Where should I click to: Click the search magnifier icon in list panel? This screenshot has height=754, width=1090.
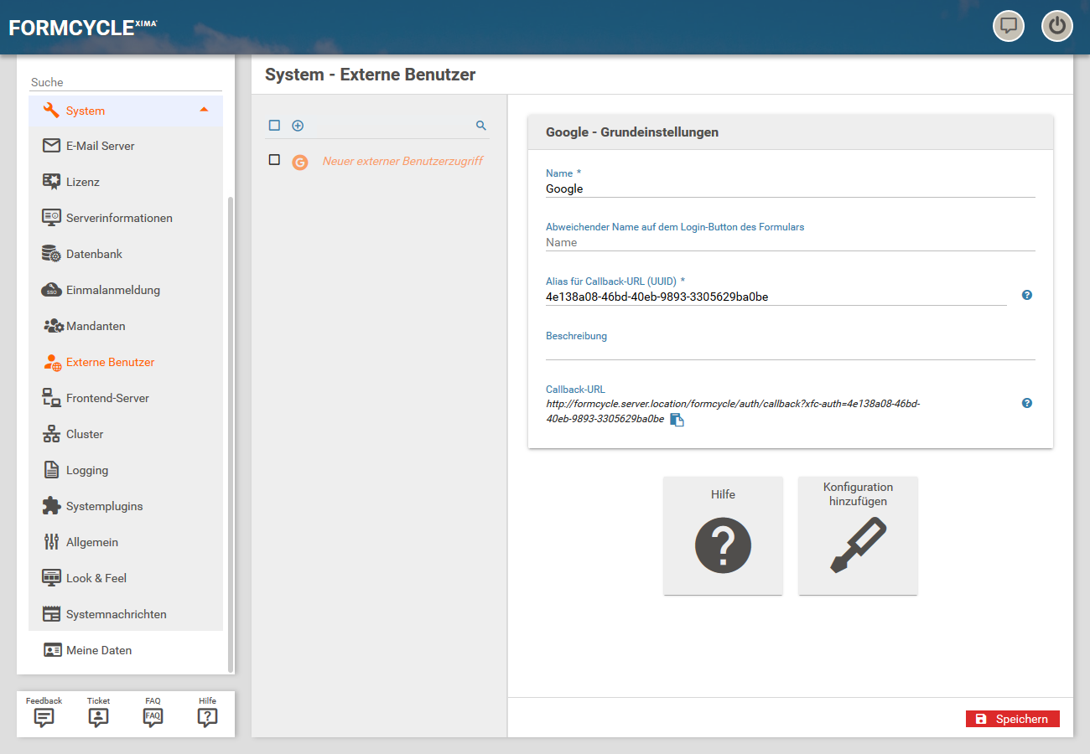click(x=481, y=126)
